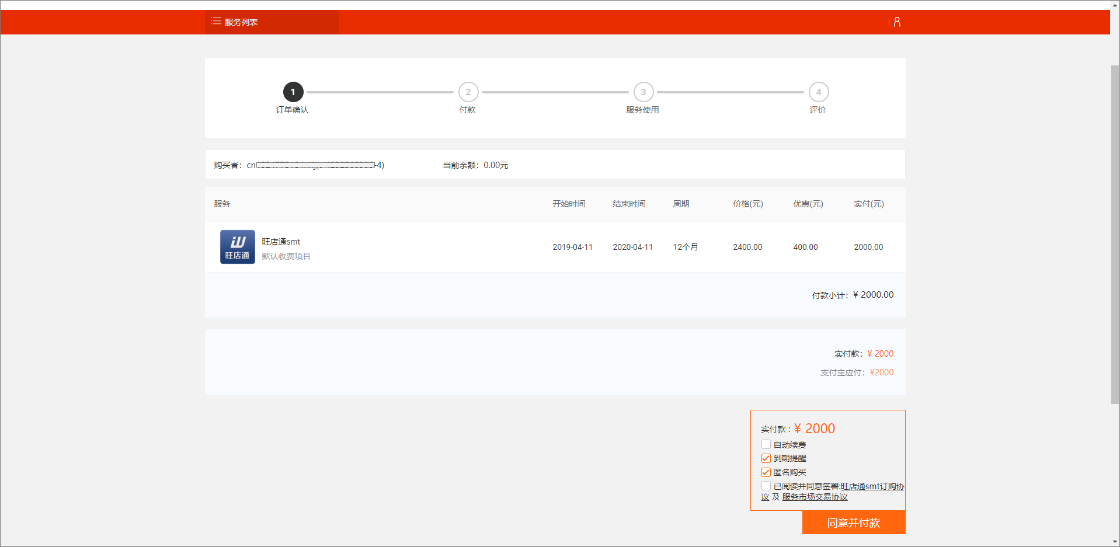Click the 优惠(元) column header
The height and width of the screenshot is (547, 1120).
coord(808,204)
